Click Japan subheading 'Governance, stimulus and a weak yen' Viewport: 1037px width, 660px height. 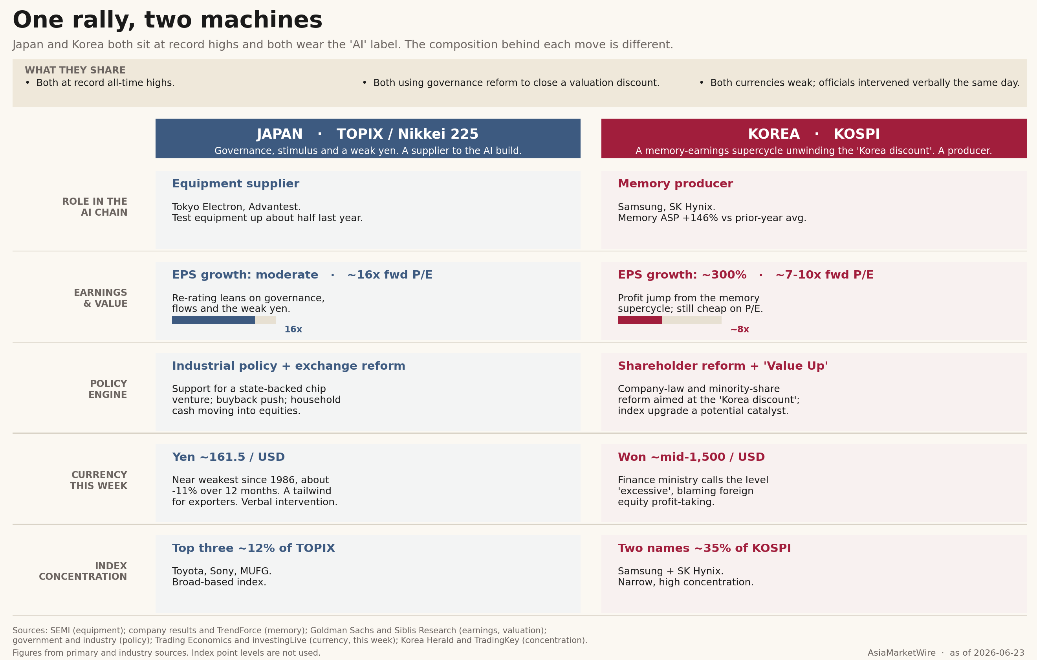pyautogui.click(x=368, y=151)
